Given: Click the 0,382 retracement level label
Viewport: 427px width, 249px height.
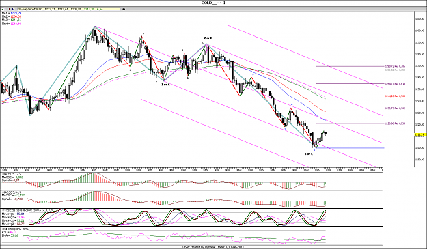Looking at the screenshot, I should click(x=395, y=108).
